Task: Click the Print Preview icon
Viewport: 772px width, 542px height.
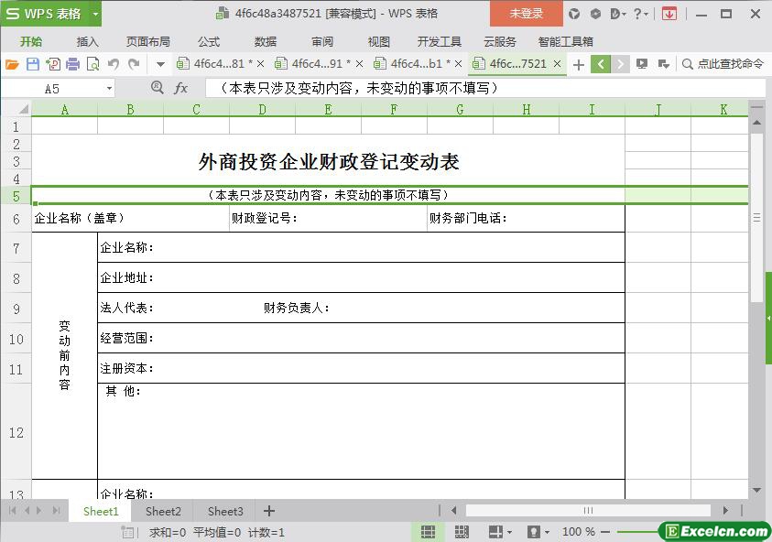Action: click(92, 64)
